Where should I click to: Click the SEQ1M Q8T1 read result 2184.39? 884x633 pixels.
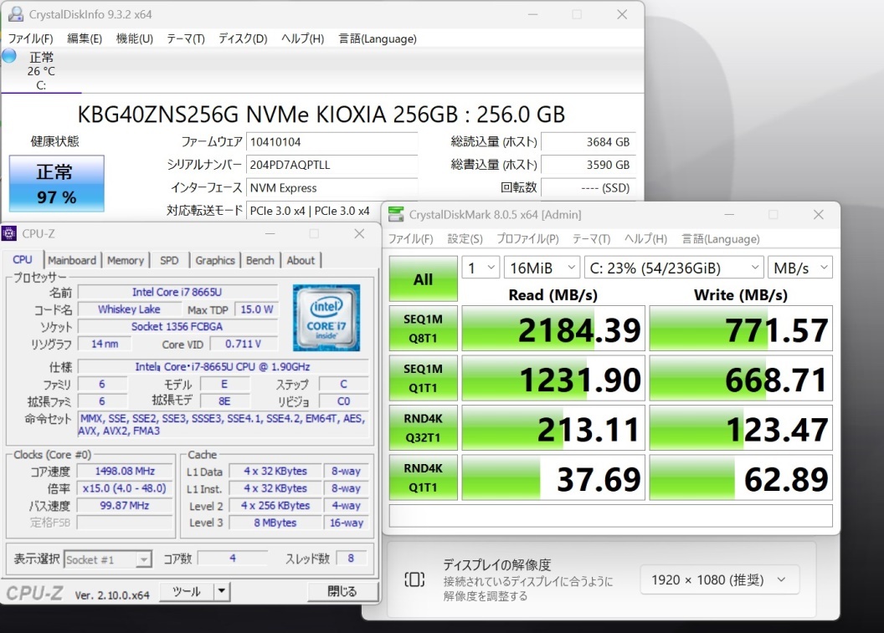pyautogui.click(x=553, y=329)
